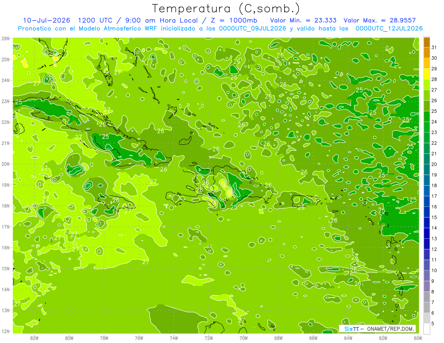
Task: Click the colorbar scale label '16'
Action: 434,207
